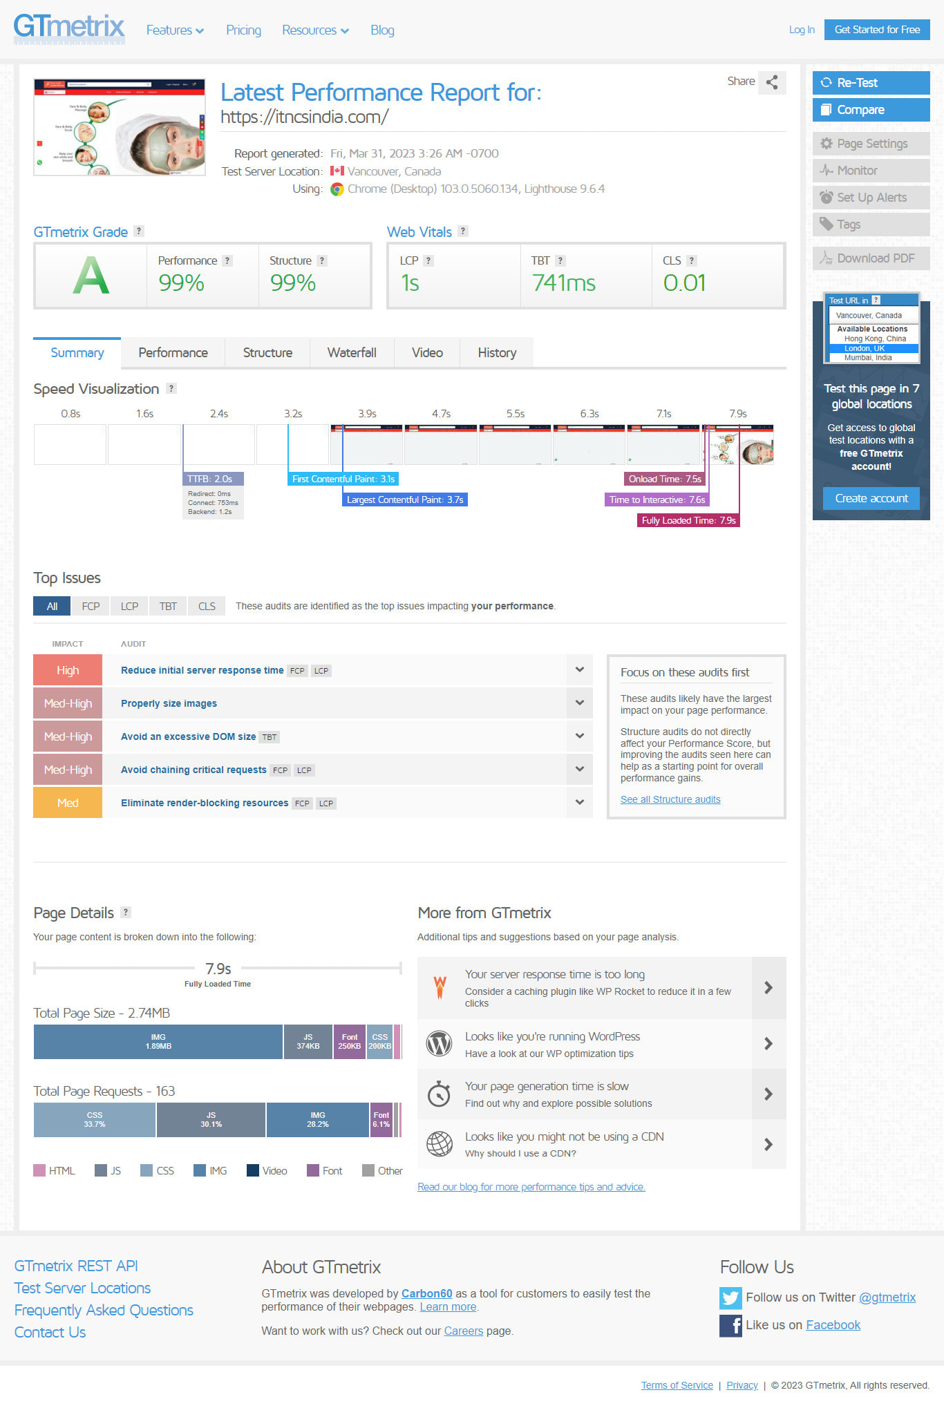Click arrow next to CDN suggestion
944x1408 pixels.
point(768,1144)
